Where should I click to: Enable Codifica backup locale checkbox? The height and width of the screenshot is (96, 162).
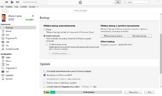click(x=47, y=45)
